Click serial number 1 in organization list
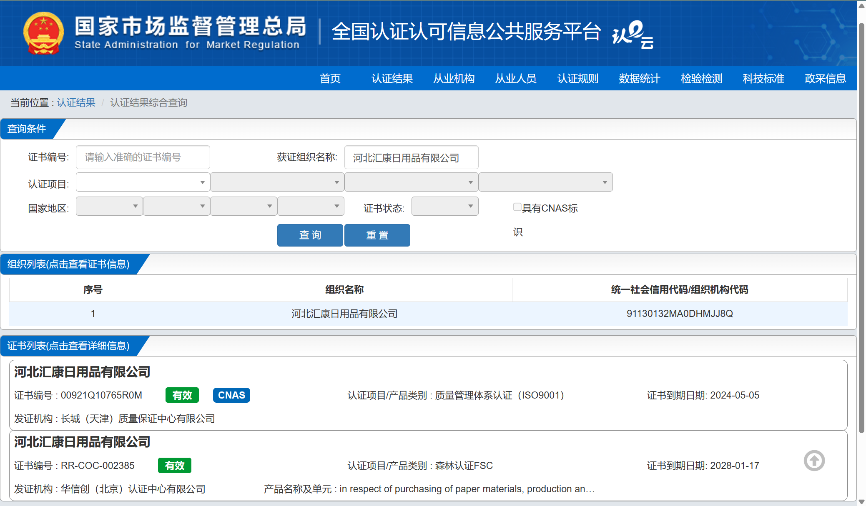Image resolution: width=866 pixels, height=506 pixels. coord(93,314)
